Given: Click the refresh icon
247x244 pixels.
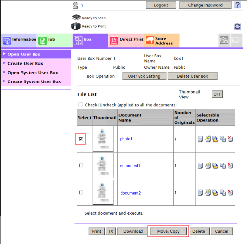Looking at the screenshot, I should pyautogui.click(x=237, y=26).
